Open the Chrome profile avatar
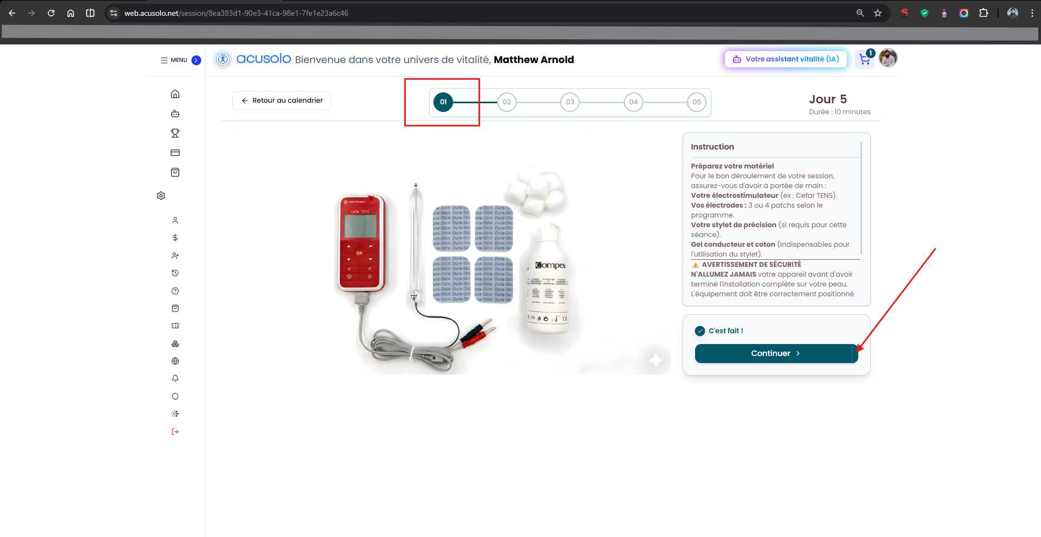The image size is (1041, 537). (x=1013, y=13)
